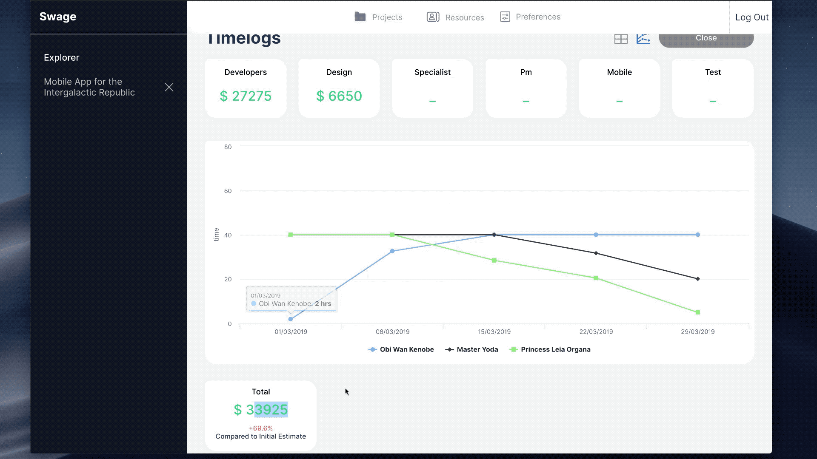Click Log Out link

click(751, 17)
